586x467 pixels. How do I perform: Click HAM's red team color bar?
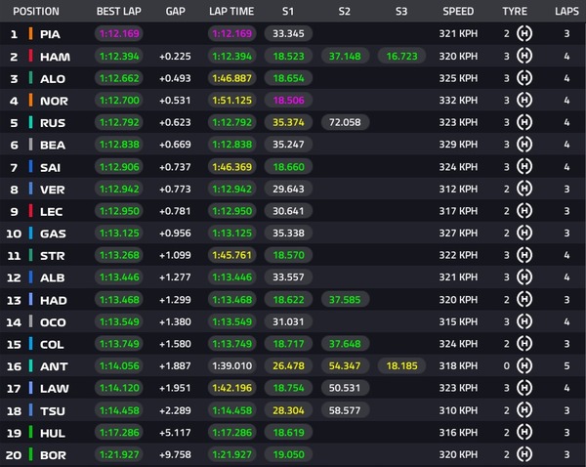pyautogui.click(x=31, y=58)
